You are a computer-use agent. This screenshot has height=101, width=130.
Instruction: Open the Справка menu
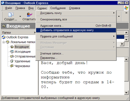pyautogui.click(x=75, y=8)
